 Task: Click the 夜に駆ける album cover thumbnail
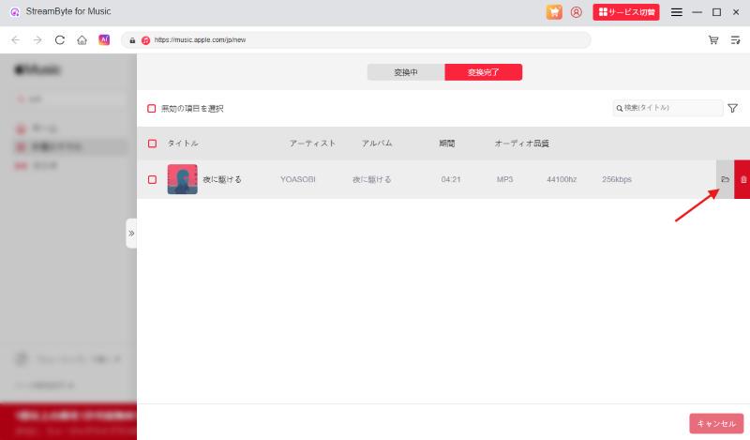(x=182, y=179)
